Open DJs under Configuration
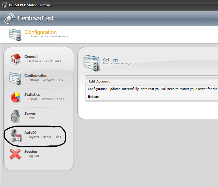 pyautogui.click(x=60, y=80)
